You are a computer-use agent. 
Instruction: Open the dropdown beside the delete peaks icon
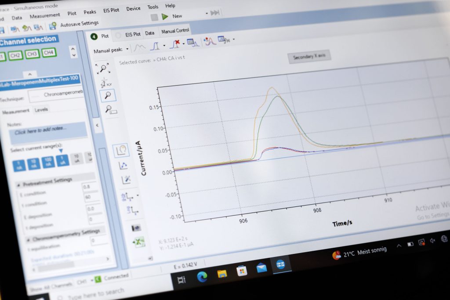tap(183, 43)
